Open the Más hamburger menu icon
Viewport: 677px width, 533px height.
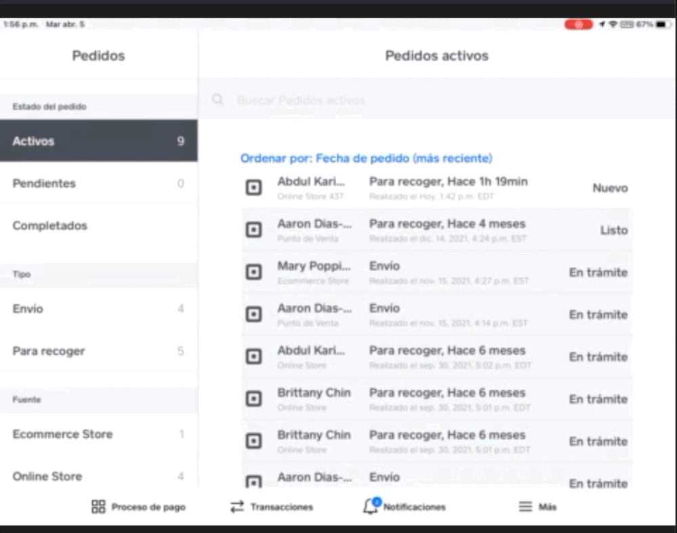click(x=526, y=507)
